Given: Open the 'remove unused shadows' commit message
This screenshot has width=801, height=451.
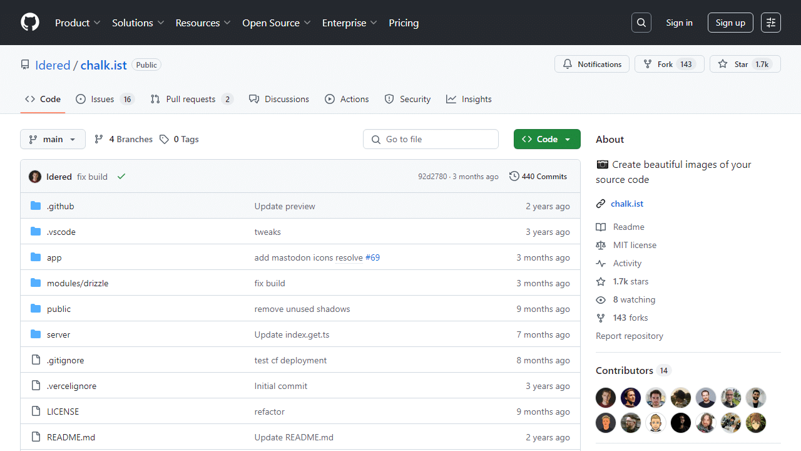Looking at the screenshot, I should [302, 309].
